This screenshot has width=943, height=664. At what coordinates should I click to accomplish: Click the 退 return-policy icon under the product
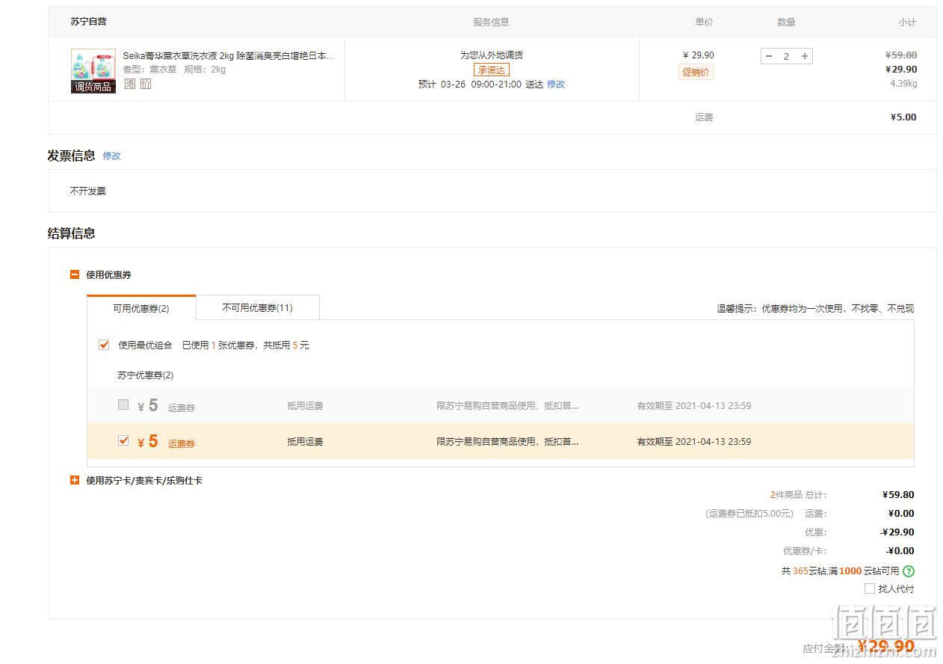tap(130, 84)
